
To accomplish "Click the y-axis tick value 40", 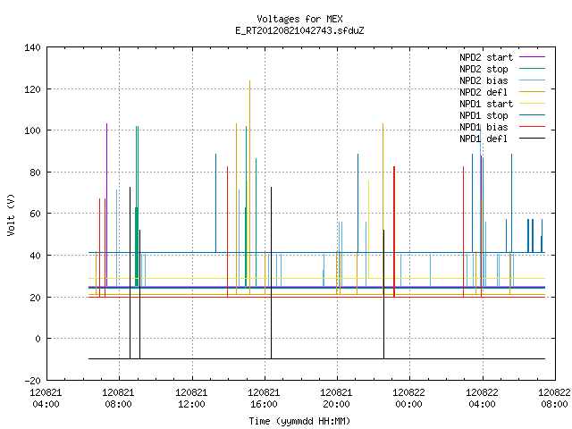I will click(36, 256).
